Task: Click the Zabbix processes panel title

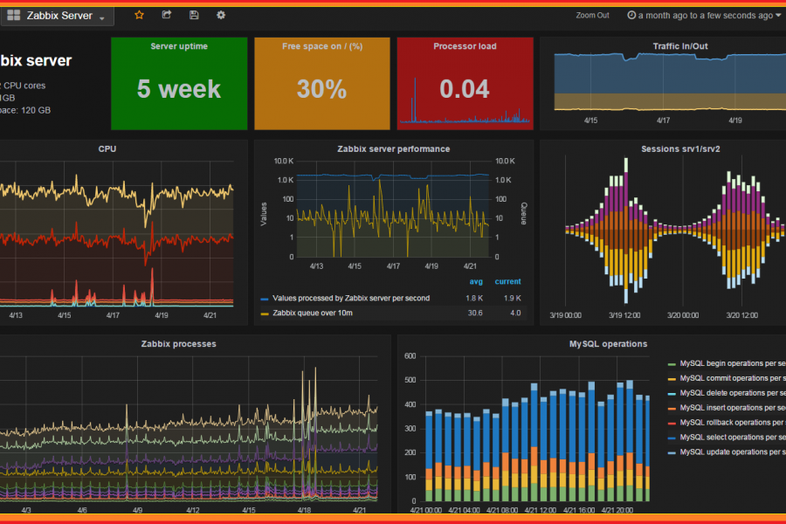Action: click(178, 344)
